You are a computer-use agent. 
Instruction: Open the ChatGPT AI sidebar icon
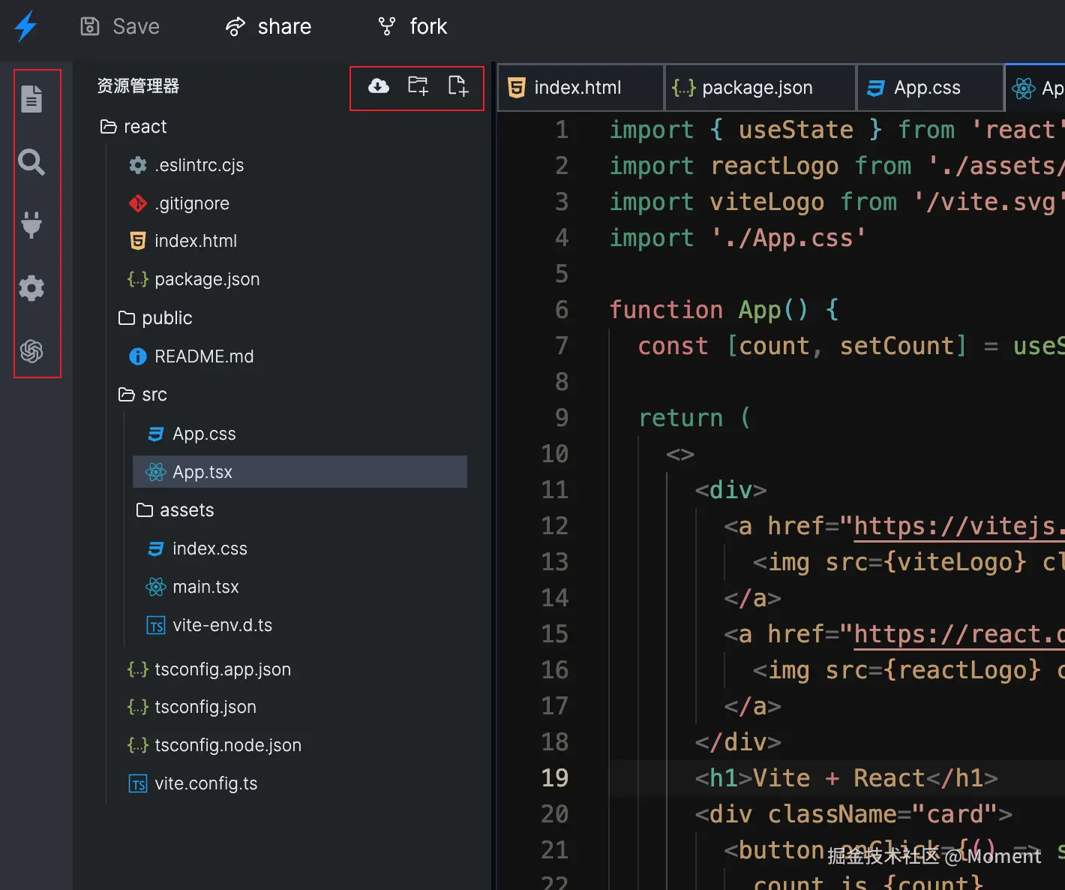(31, 350)
